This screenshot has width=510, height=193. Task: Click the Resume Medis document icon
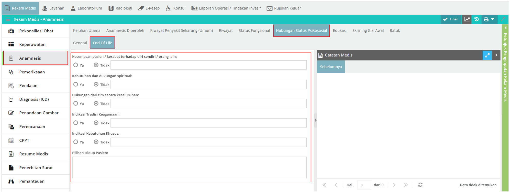[x=11, y=154]
